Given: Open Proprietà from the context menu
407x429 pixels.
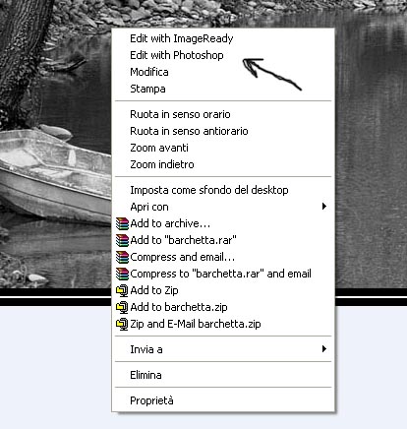Looking at the screenshot, I should tap(151, 400).
